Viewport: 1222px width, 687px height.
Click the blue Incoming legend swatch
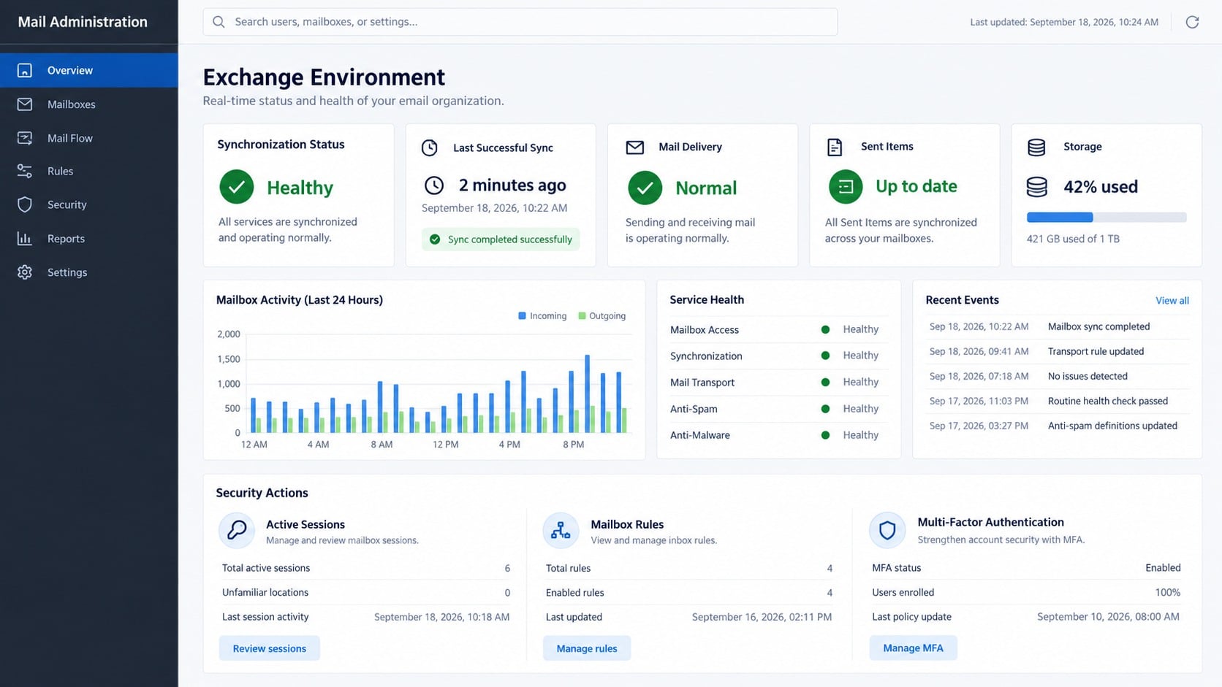(522, 316)
